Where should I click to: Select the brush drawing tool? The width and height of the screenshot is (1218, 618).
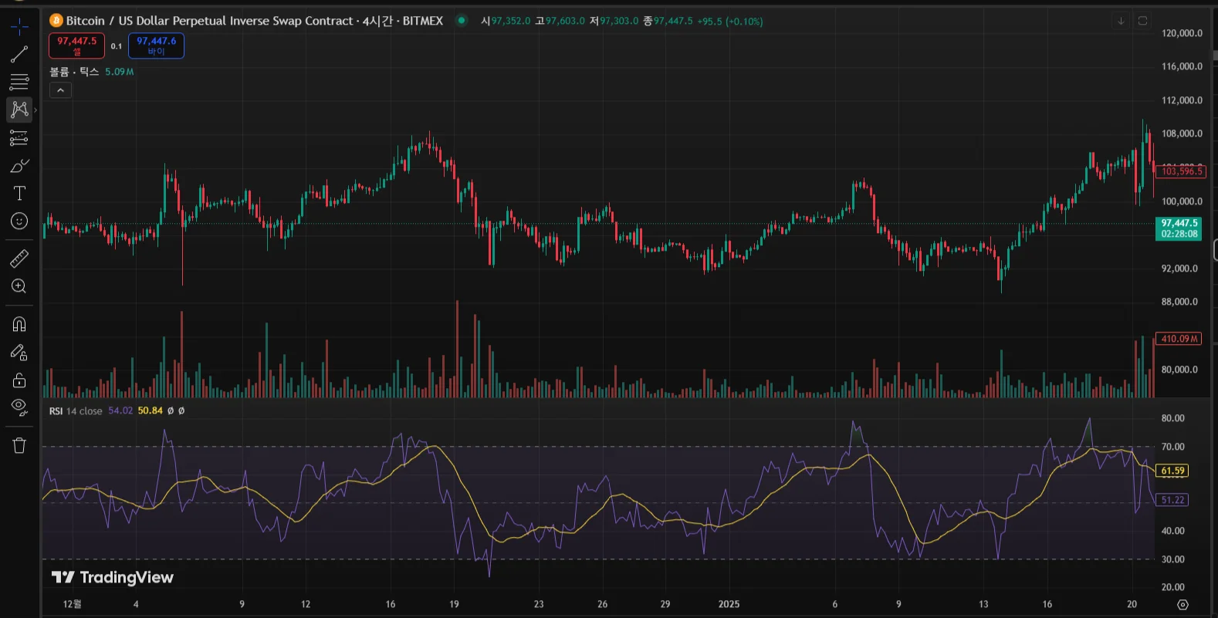pyautogui.click(x=19, y=166)
